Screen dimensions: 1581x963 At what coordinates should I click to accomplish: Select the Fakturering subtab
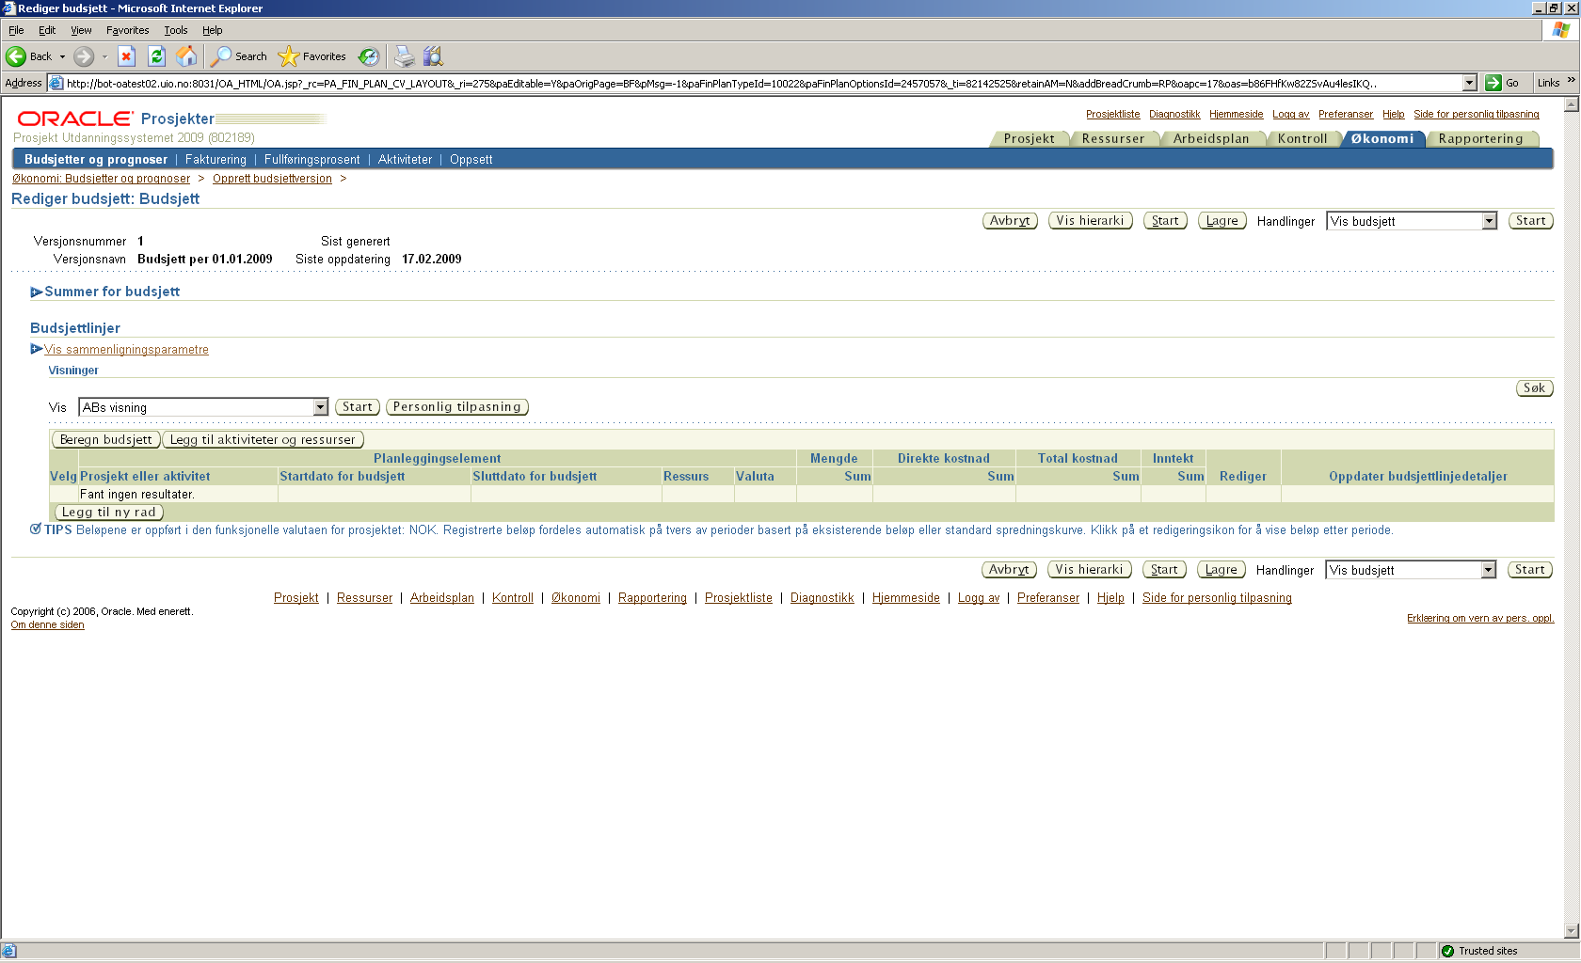coord(216,160)
